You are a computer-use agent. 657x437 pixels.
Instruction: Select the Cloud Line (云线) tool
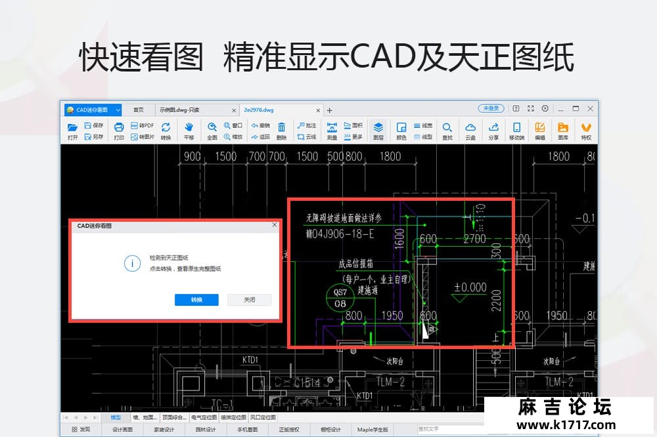(307, 137)
